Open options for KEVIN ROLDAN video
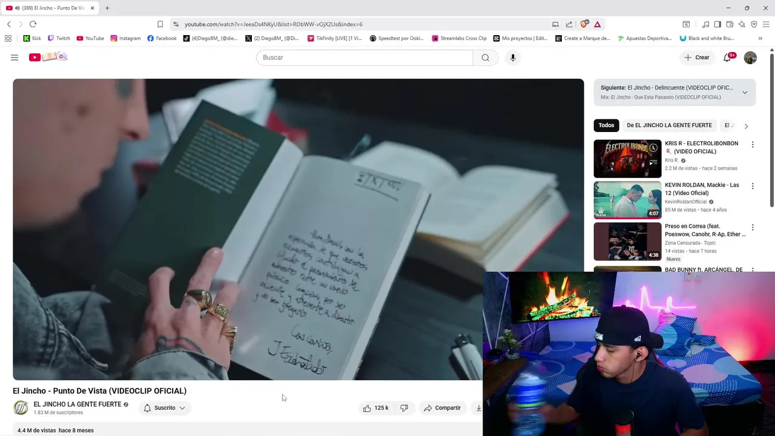The width and height of the screenshot is (775, 436). click(753, 186)
